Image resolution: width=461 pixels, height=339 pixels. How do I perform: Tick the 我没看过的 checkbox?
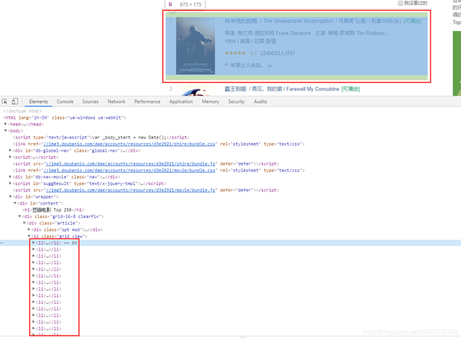pos(400,3)
